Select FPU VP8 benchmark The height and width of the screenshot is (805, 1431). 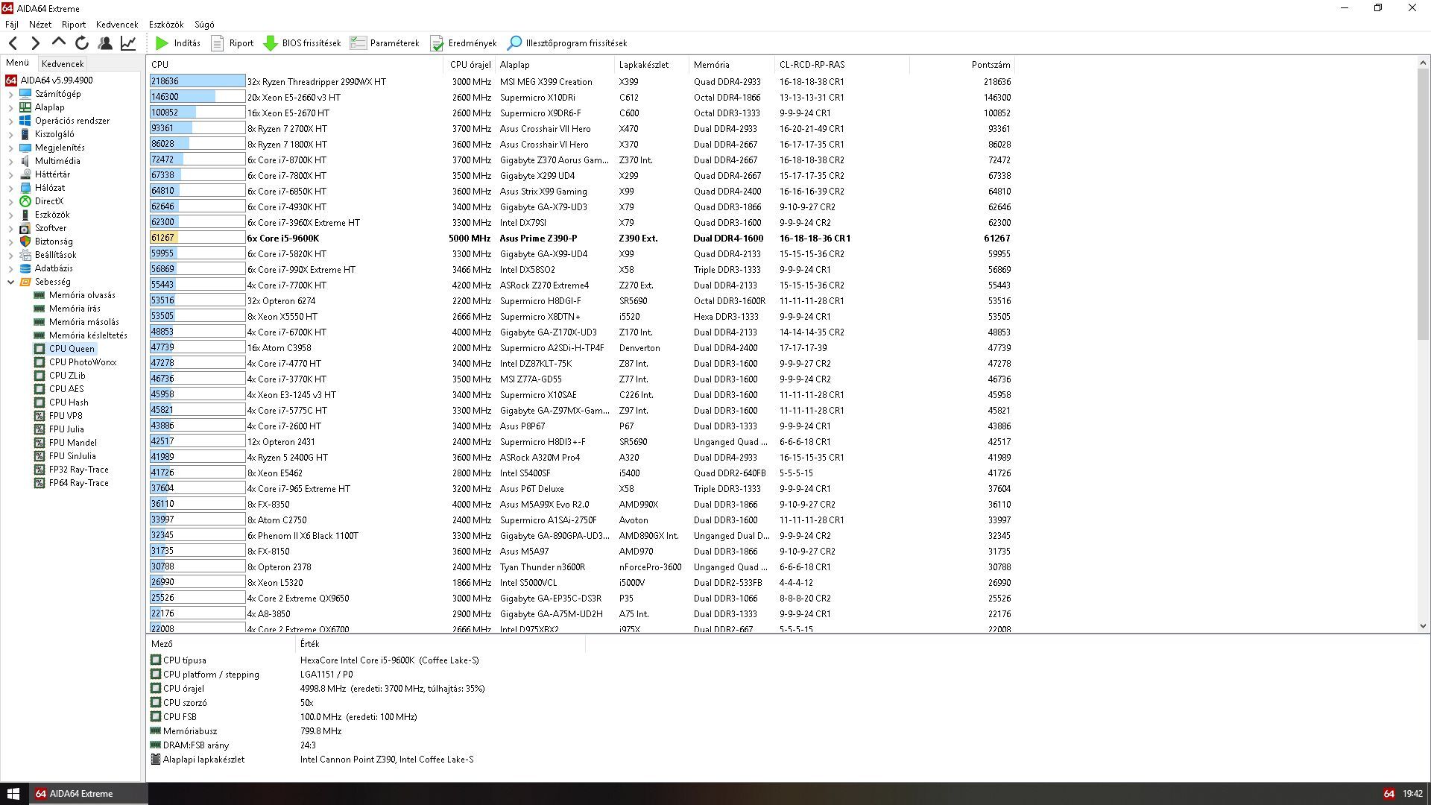(x=66, y=416)
